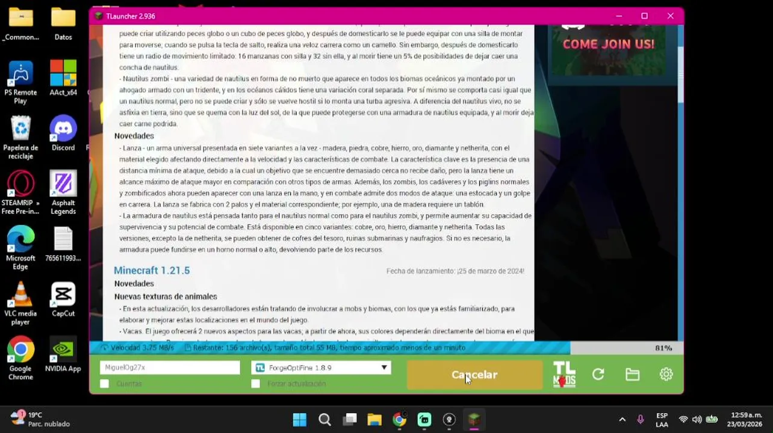Open Microsoft Edge desktop shortcut
This screenshot has width=773, height=433.
20,248
